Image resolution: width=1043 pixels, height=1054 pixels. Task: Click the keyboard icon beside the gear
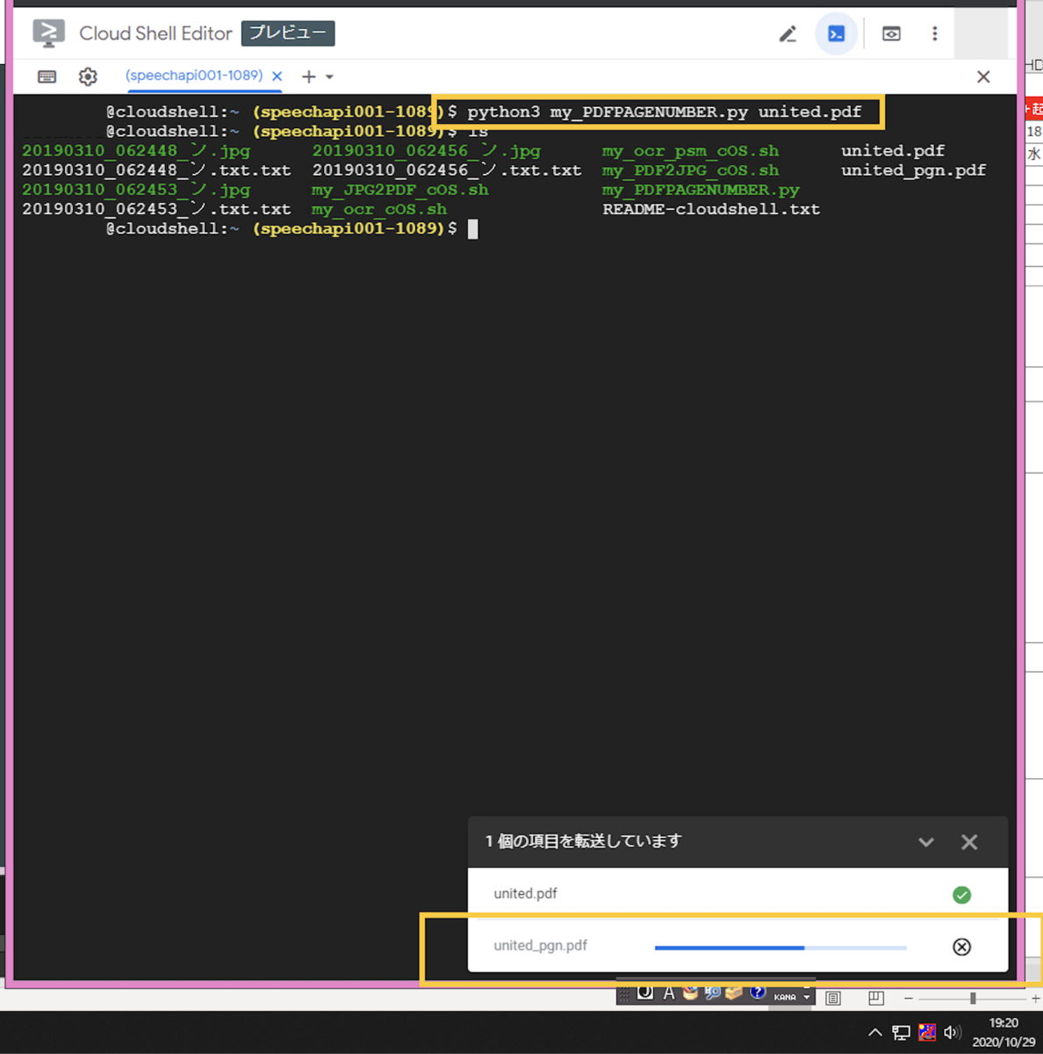click(x=47, y=76)
